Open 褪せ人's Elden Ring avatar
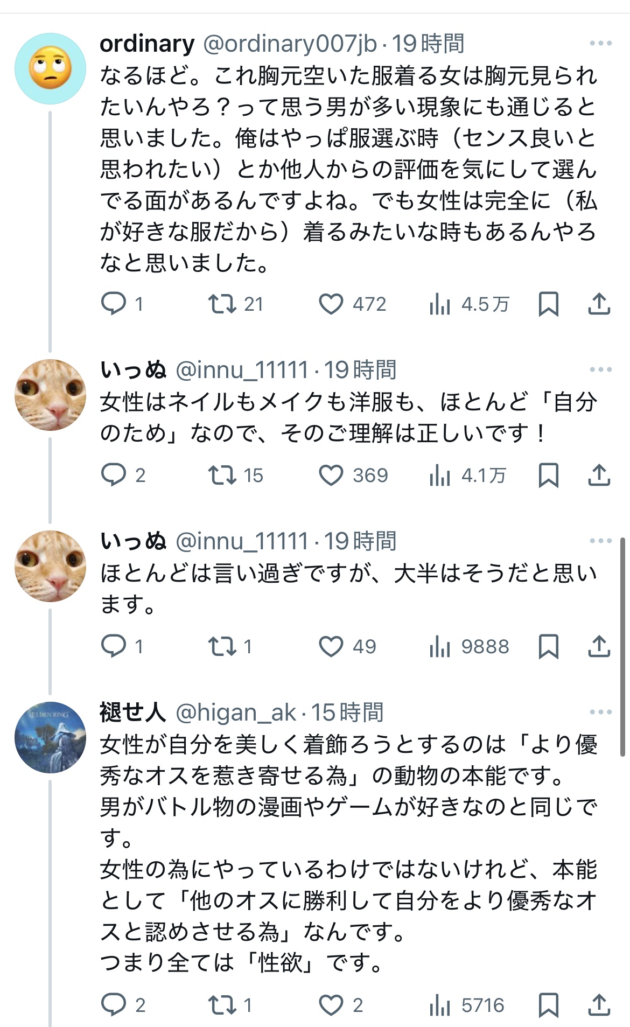This screenshot has height=1027, width=630. (50, 737)
